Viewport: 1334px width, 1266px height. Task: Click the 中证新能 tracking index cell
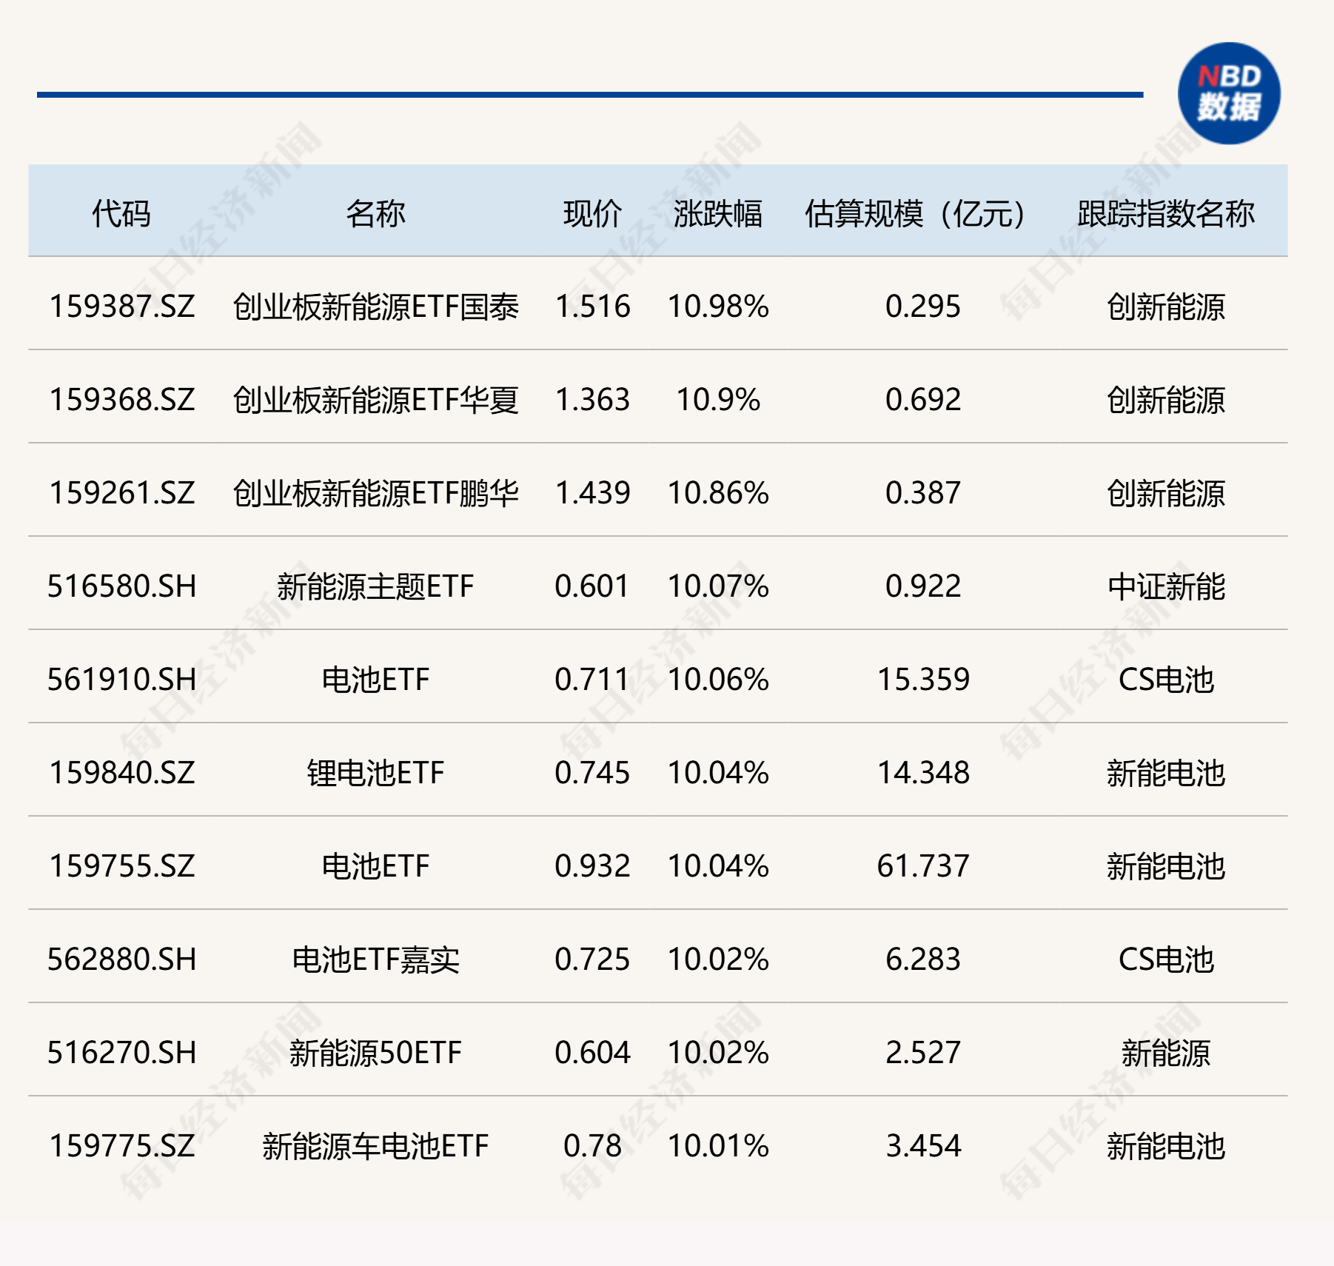(1166, 586)
